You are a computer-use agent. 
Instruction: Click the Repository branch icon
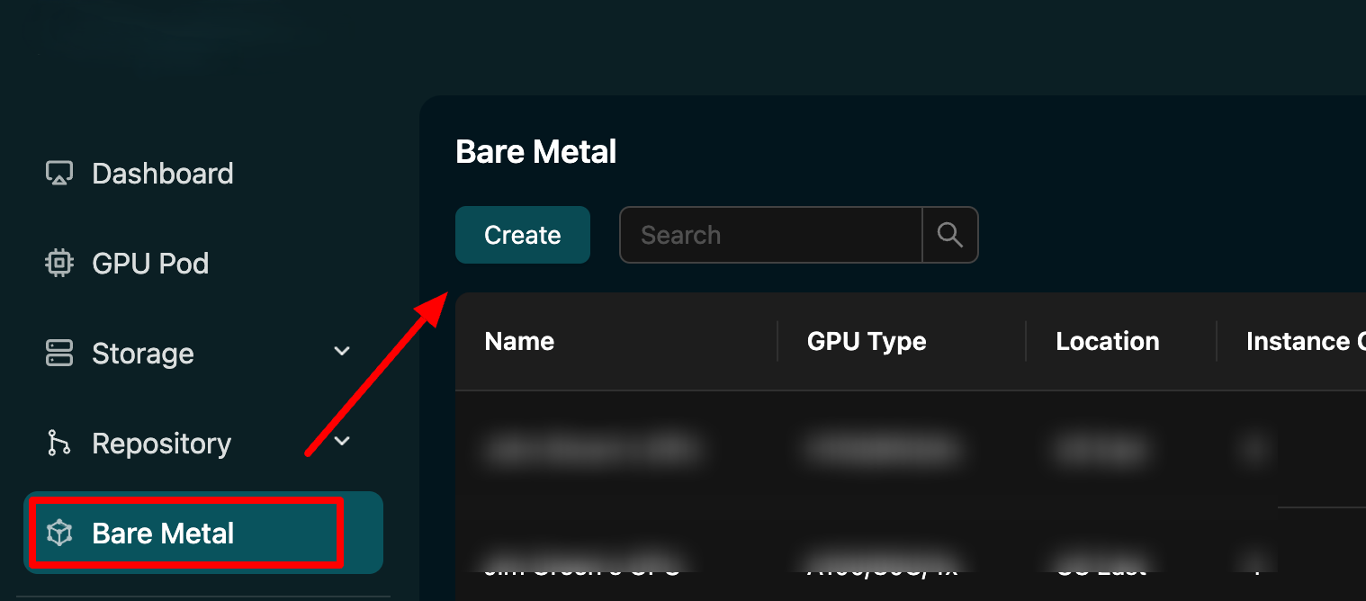pos(58,443)
